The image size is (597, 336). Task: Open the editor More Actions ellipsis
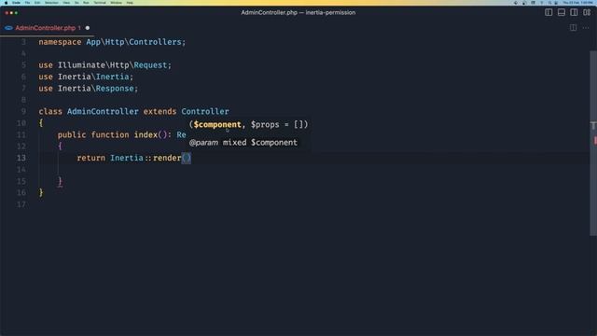click(x=586, y=28)
